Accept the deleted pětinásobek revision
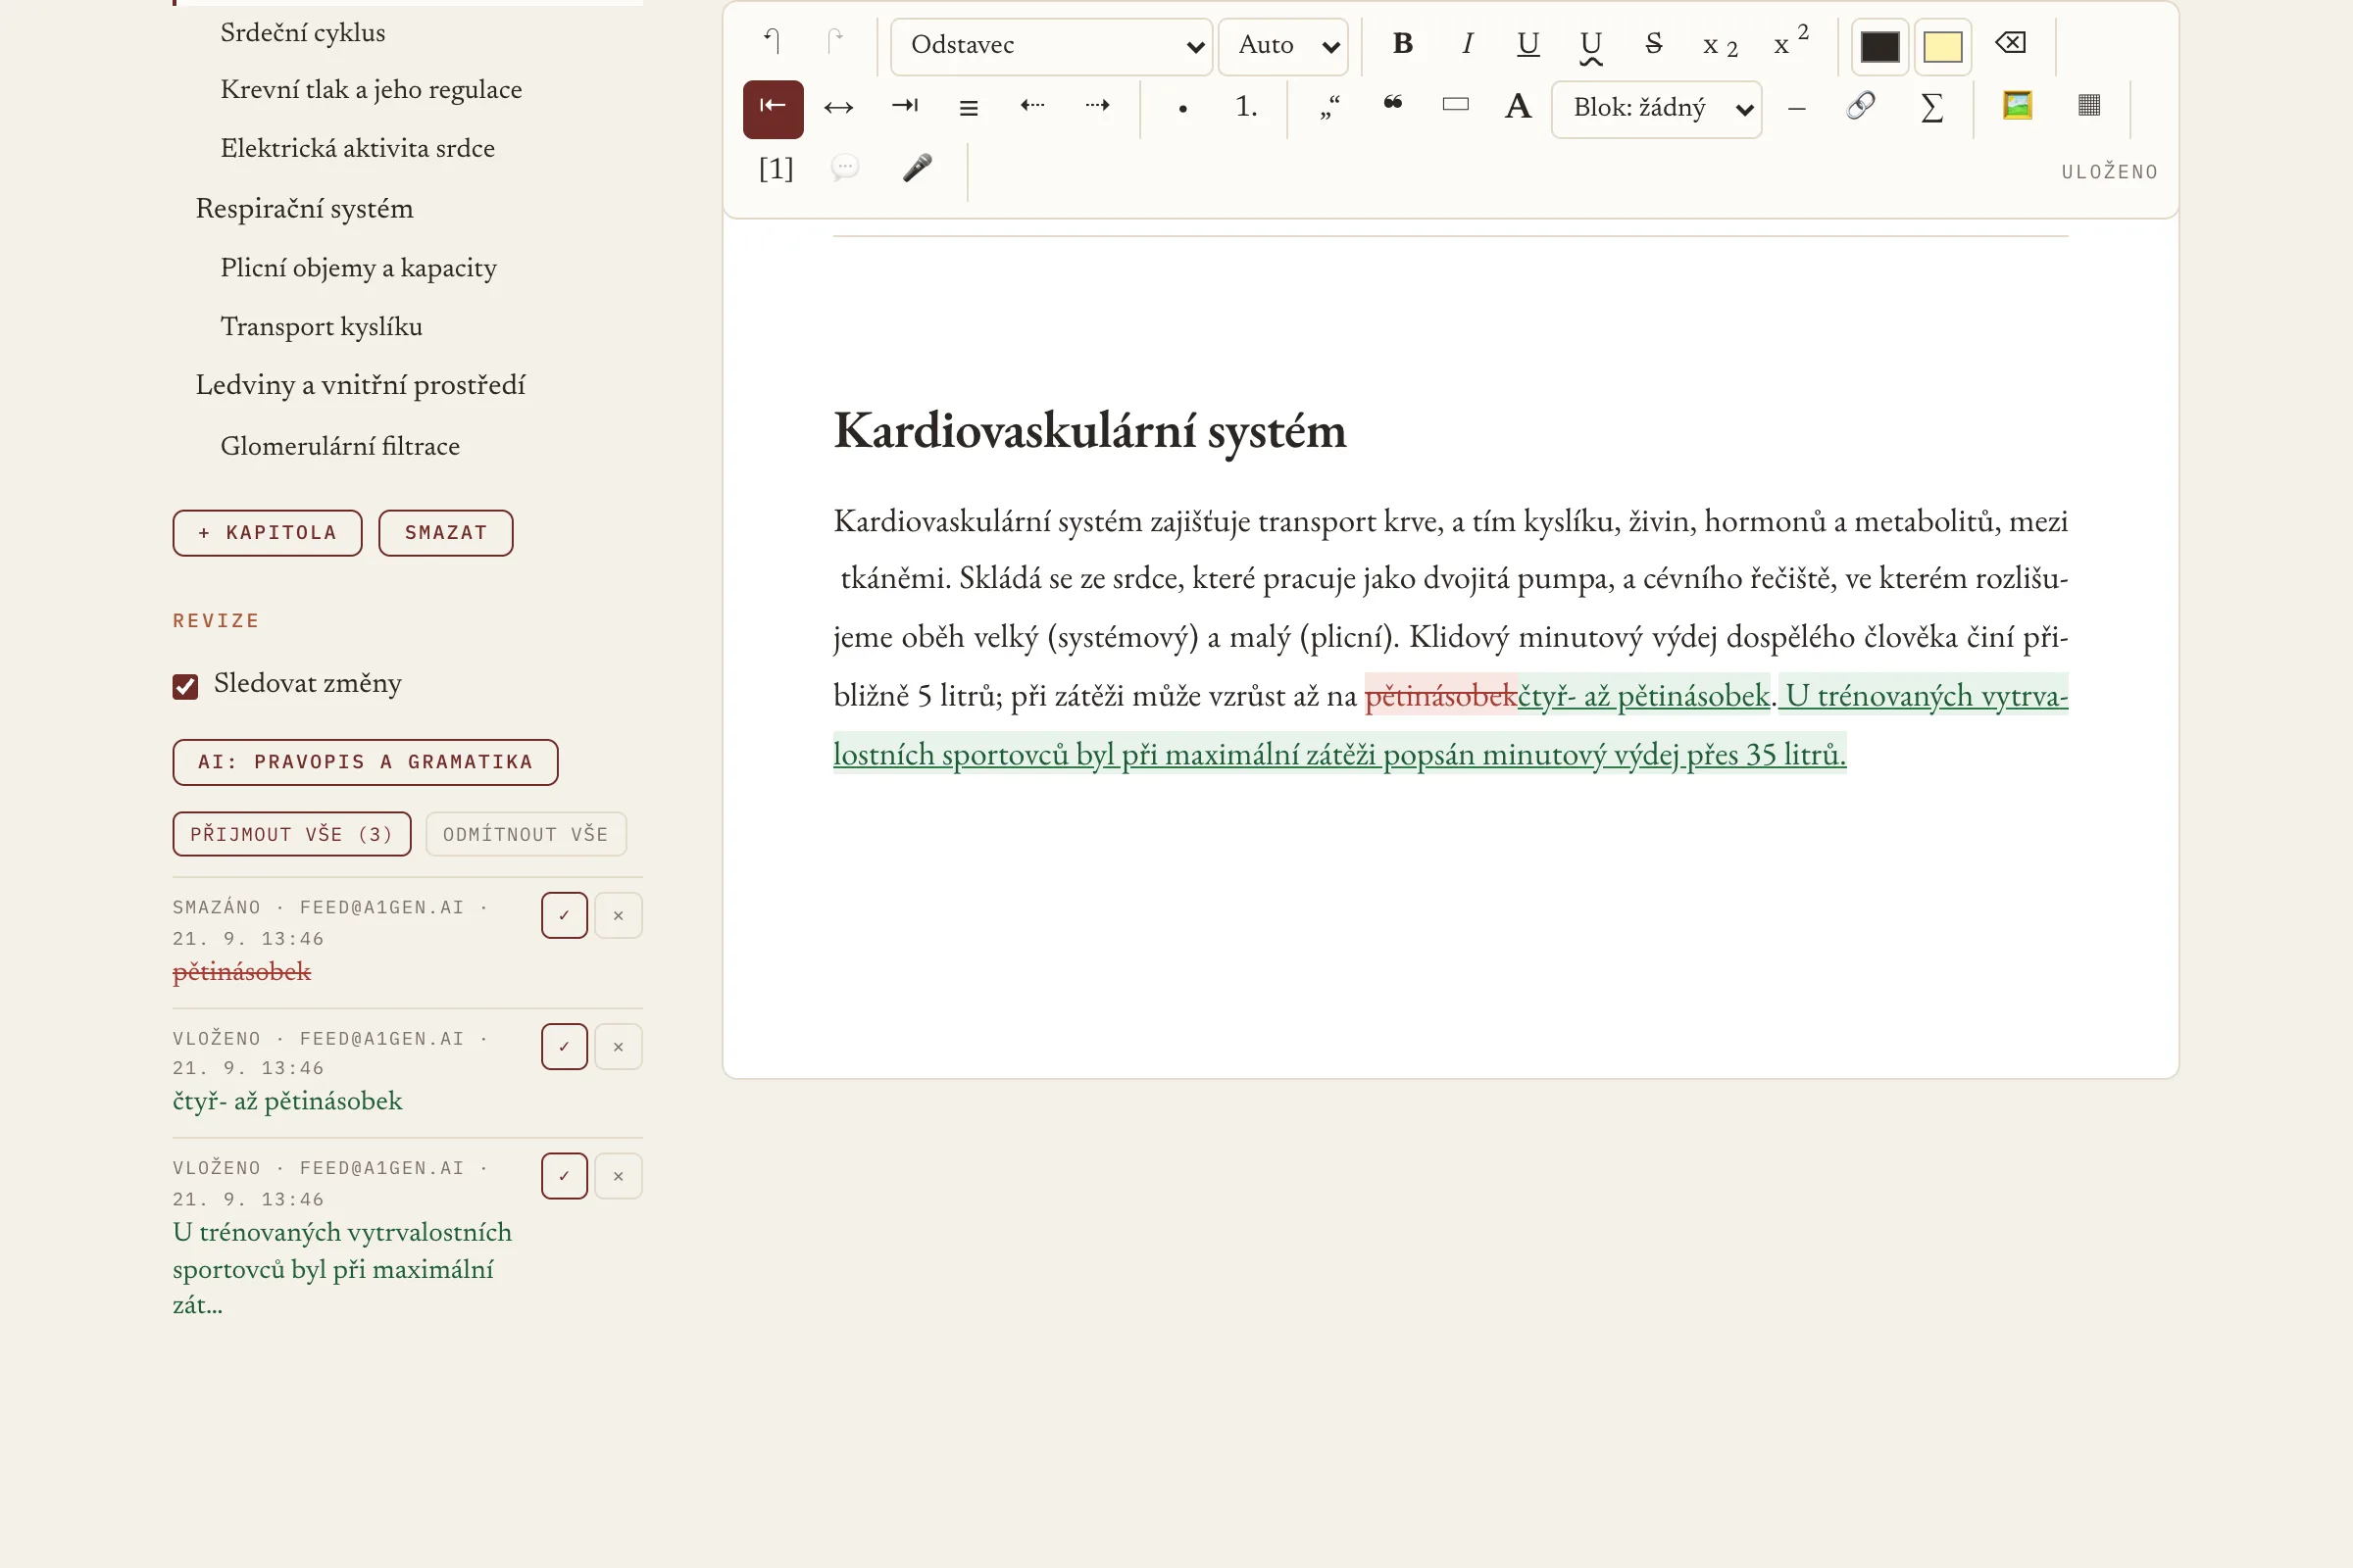The image size is (2353, 1568). pos(565,916)
